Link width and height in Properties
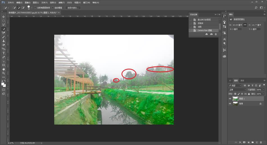267x145 pixels. point(245,25)
